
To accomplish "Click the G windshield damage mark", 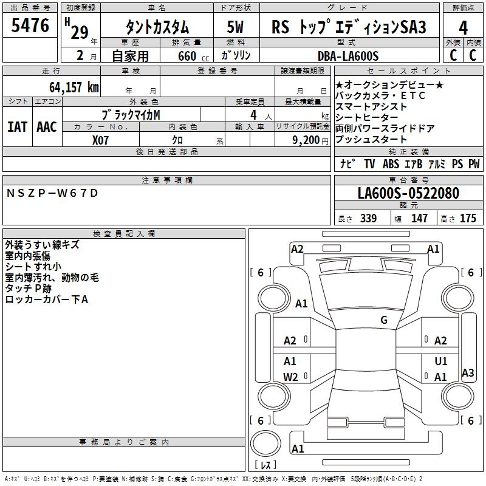I will (x=383, y=320).
